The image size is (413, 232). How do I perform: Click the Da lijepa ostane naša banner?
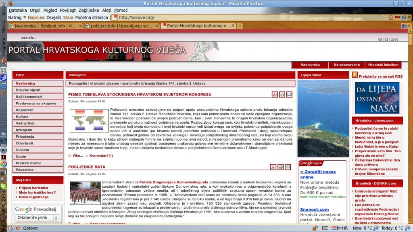[x=377, y=98]
